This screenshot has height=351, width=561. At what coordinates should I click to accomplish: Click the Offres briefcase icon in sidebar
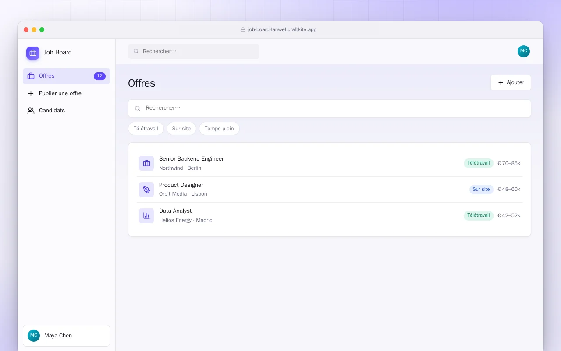pos(31,76)
